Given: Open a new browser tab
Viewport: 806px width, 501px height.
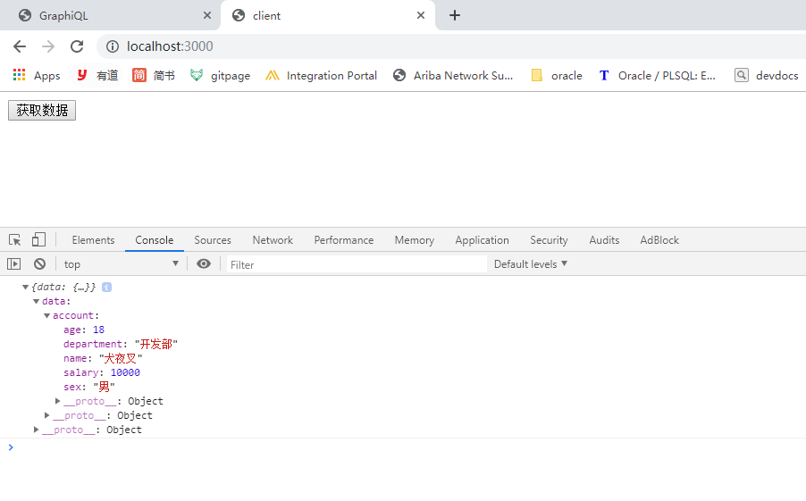Looking at the screenshot, I should pos(455,15).
